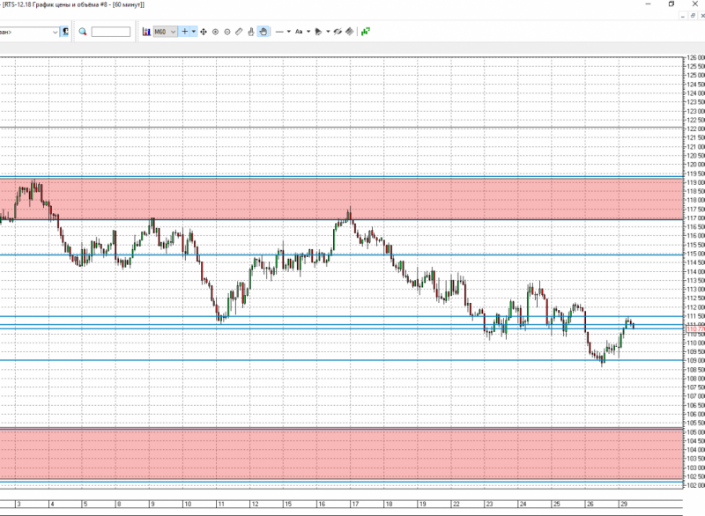The height and width of the screenshot is (516, 705).
Task: Activate the four-arrow move chart tool
Action: (204, 32)
